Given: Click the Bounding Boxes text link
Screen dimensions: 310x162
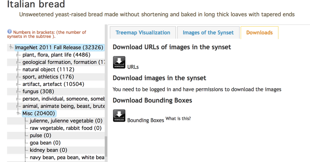Looking at the screenshot, I should click(x=146, y=120).
